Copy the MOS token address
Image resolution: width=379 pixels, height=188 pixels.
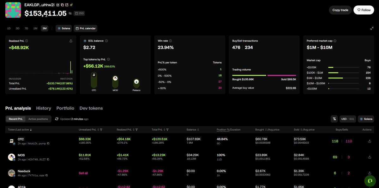coord(48,160)
